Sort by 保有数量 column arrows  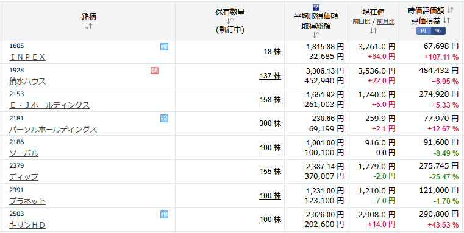click(230, 21)
